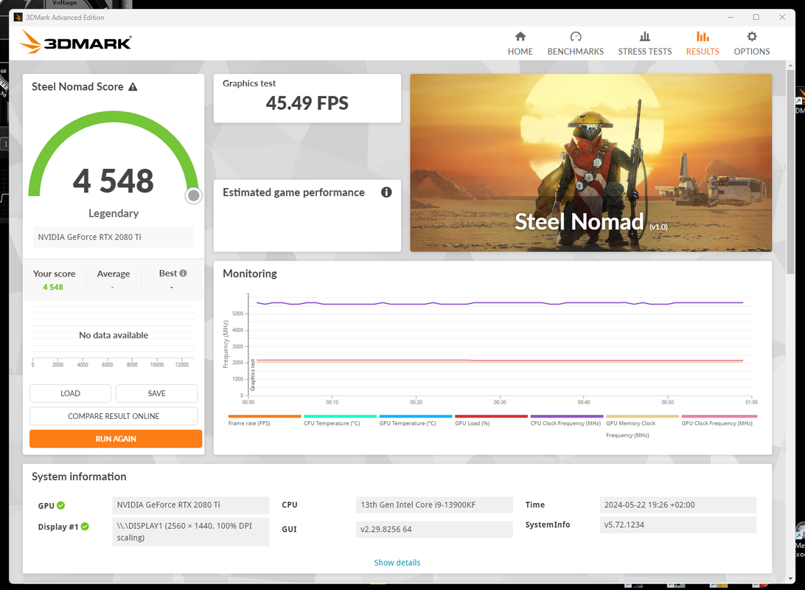Click the 2024-05-22 19:26 time value
This screenshot has height=590, width=805.
pyautogui.click(x=677, y=504)
